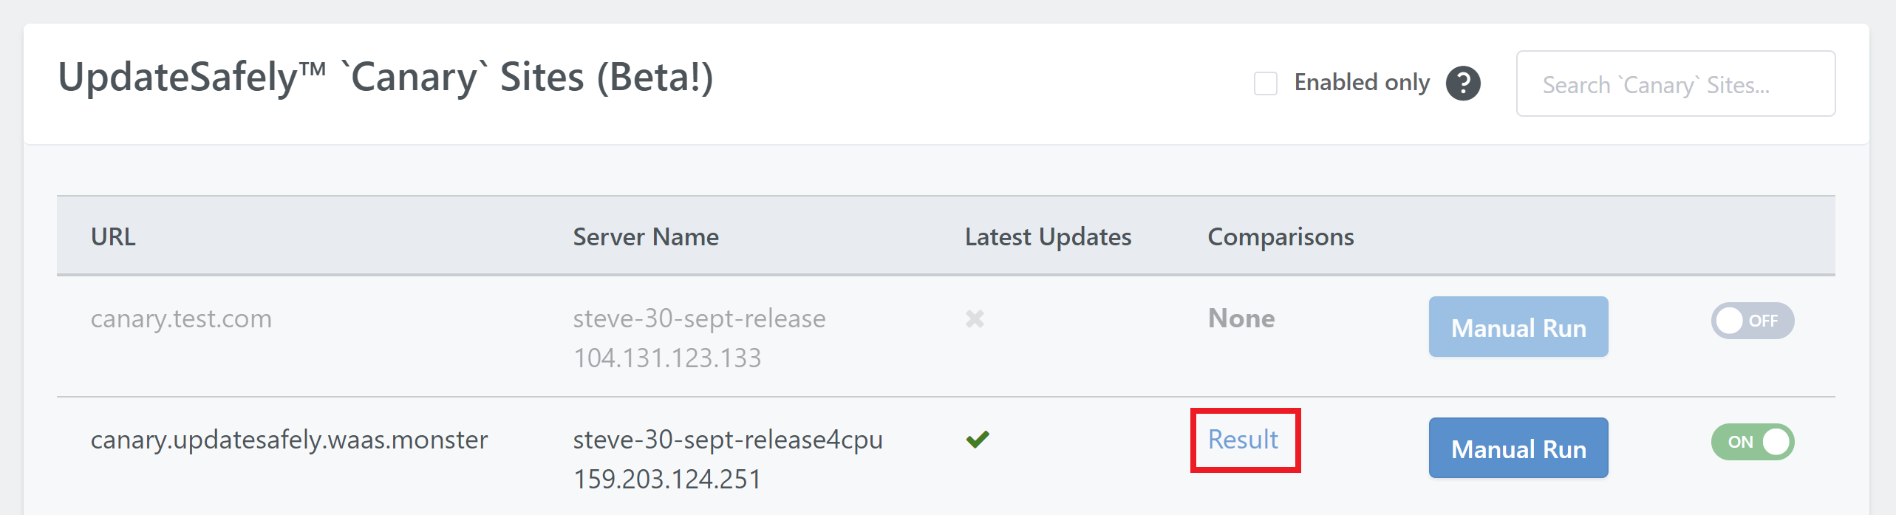Click the Comparisons column header
The width and height of the screenshot is (1896, 515).
1281,236
